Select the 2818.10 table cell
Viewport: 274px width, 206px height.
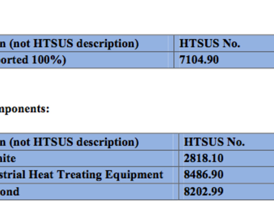[203, 158]
